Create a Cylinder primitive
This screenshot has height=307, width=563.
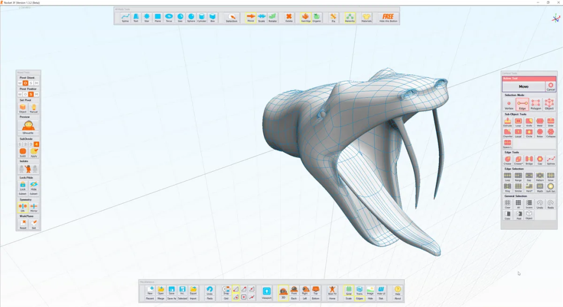202,18
